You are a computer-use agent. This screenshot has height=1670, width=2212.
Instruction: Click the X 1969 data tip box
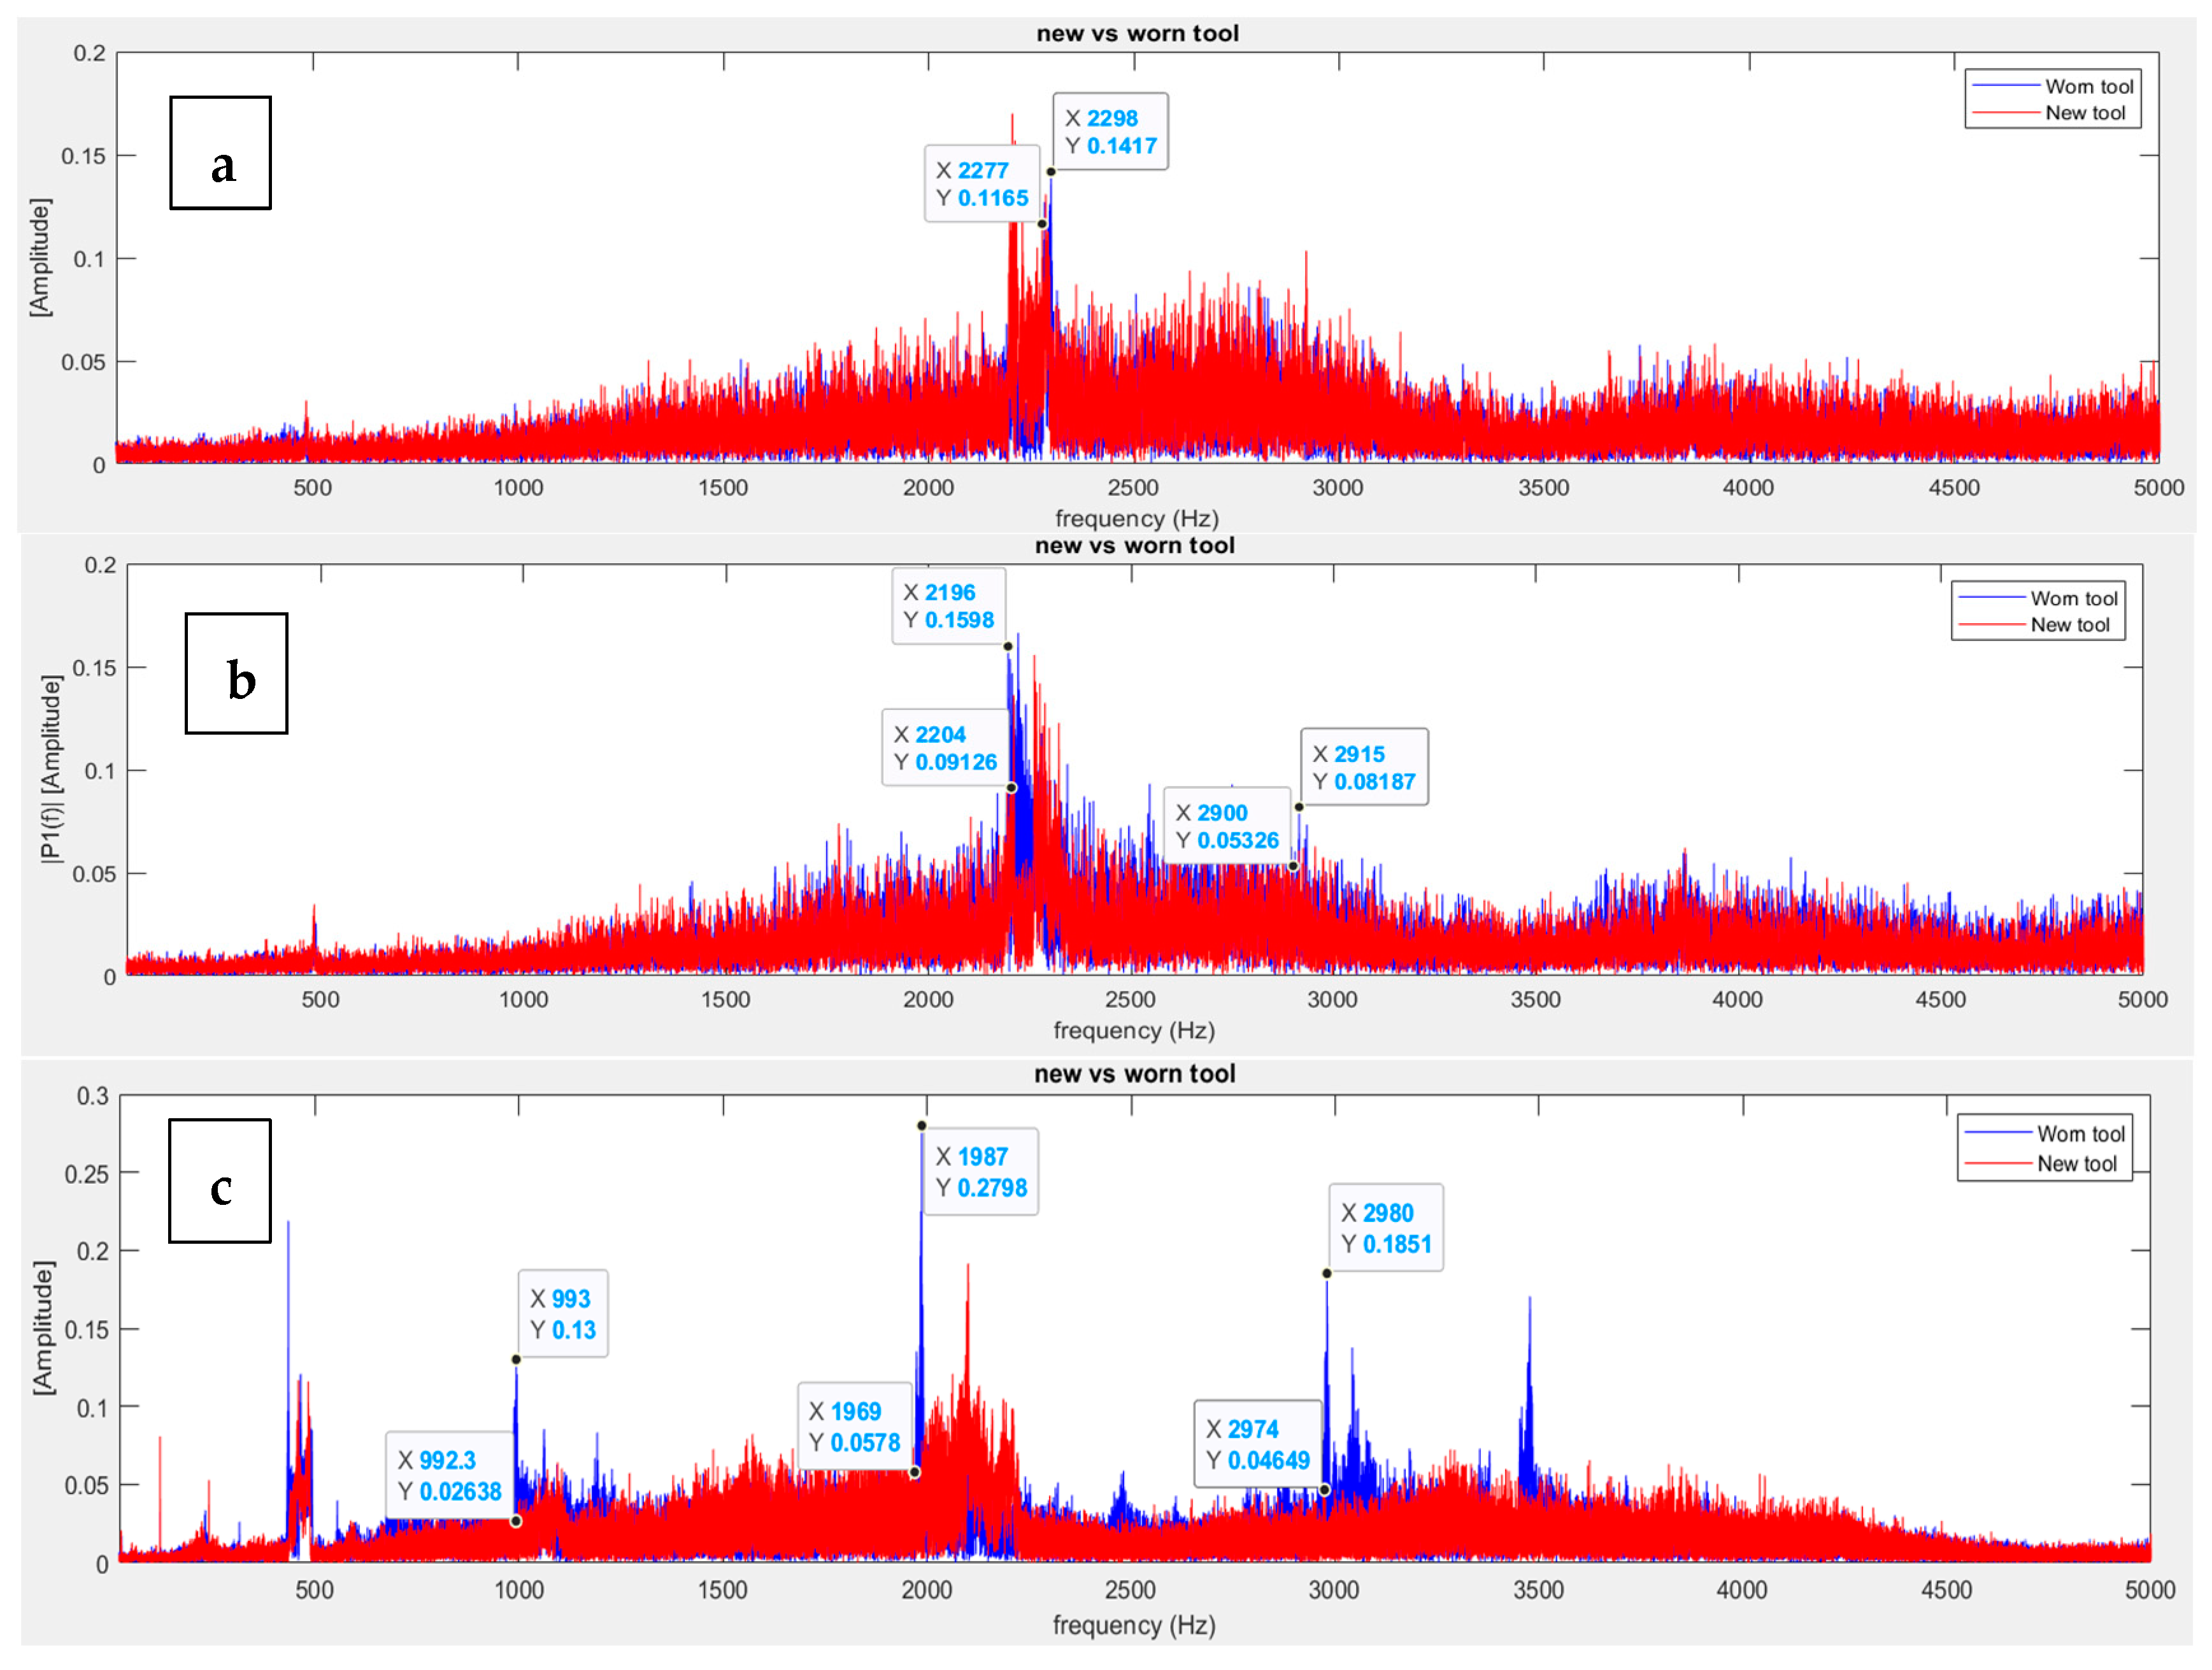point(854,1427)
